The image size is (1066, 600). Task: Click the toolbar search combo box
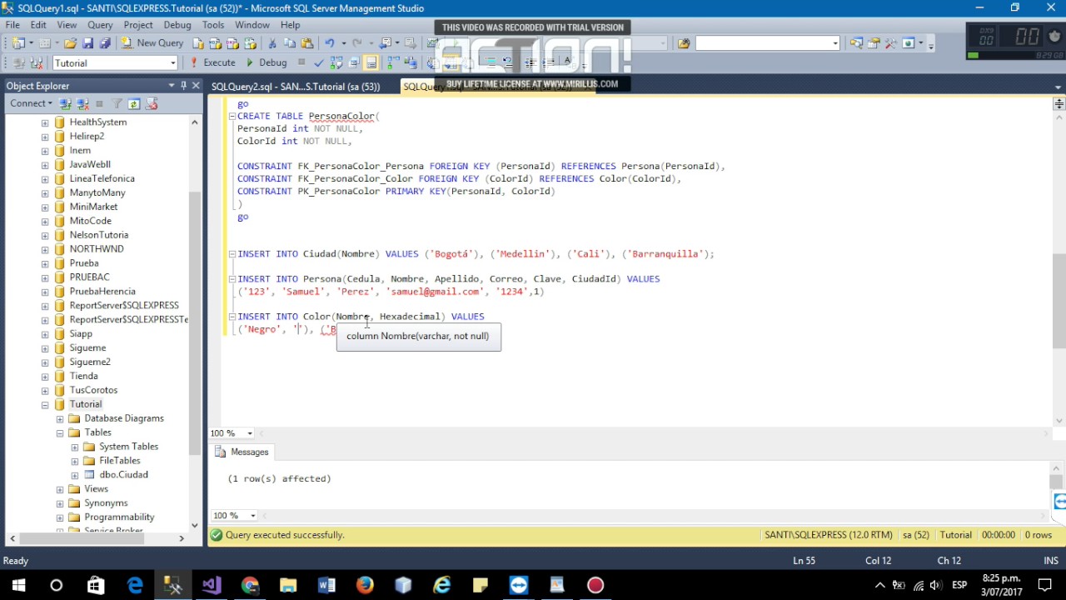click(x=767, y=43)
